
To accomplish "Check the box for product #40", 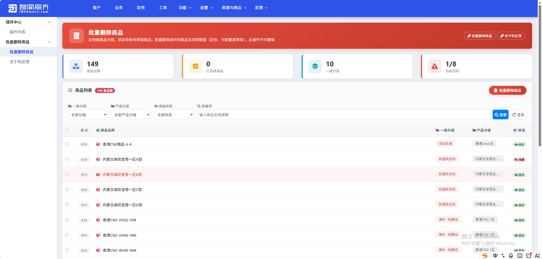I will click(67, 189).
